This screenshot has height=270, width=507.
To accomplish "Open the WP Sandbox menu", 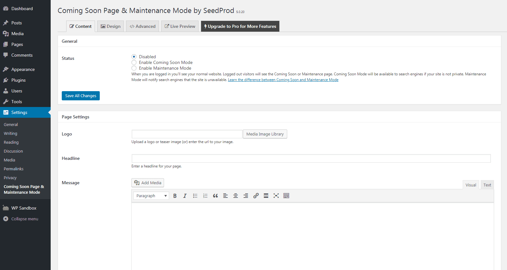I will 25,208.
